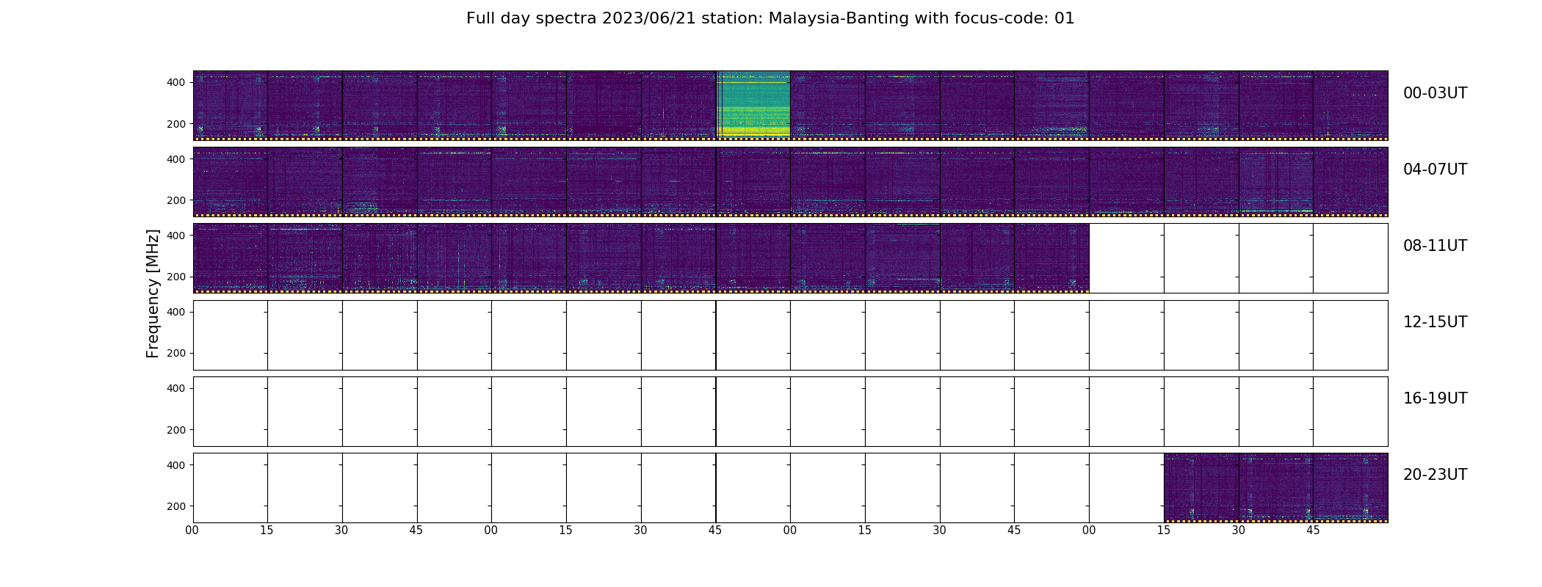Click the bright green-yellow spectrum segment in 00-03UT row
Viewport: 1542px width, 587px height.
click(x=753, y=105)
